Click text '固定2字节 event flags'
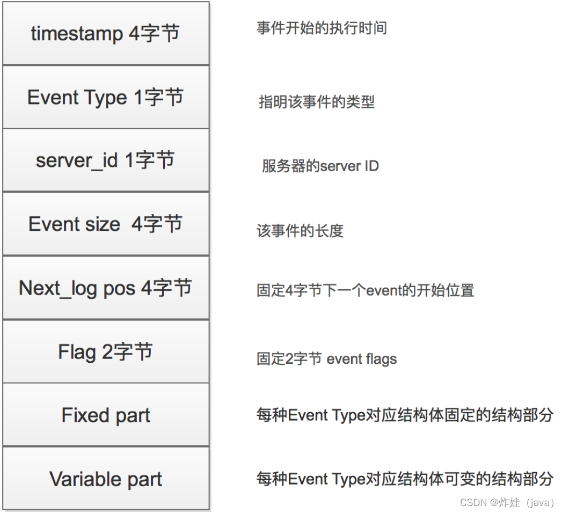This screenshot has width=562, height=513. [x=327, y=358]
